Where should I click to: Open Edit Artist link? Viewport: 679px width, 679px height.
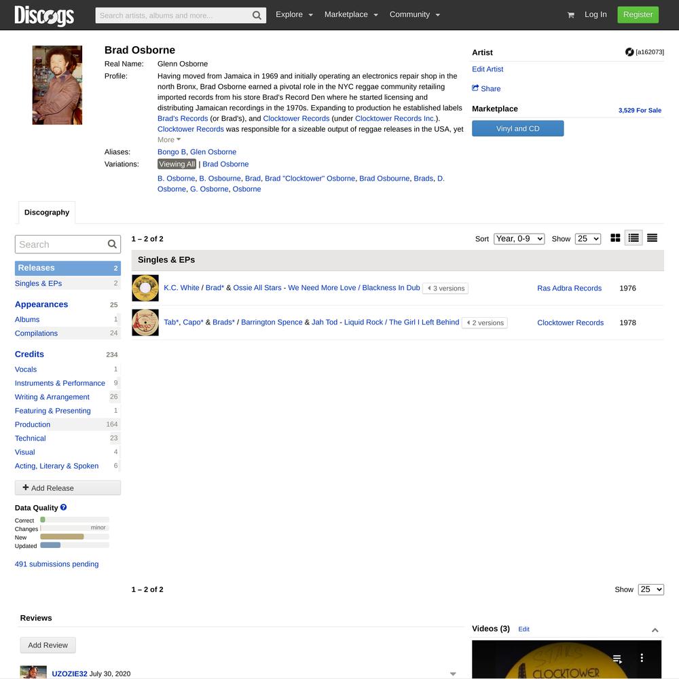(487, 69)
